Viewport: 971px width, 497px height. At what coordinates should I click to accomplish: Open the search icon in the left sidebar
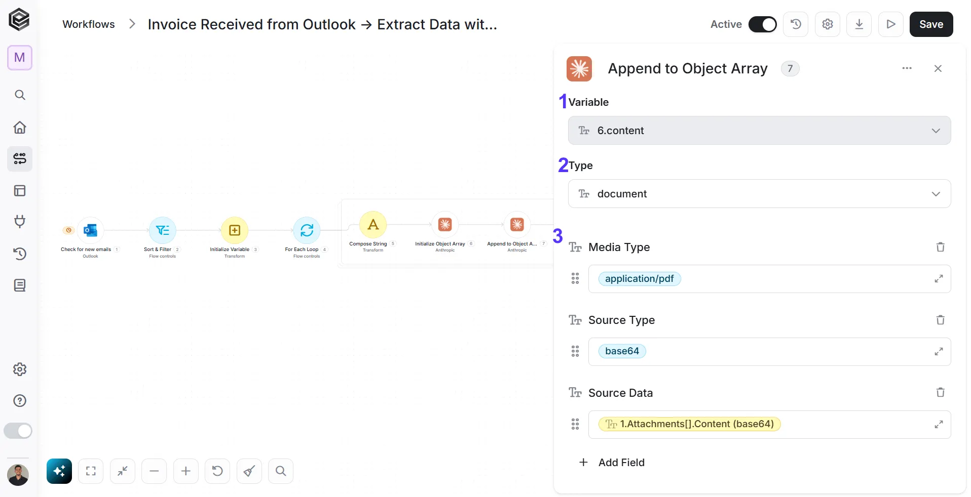point(20,95)
